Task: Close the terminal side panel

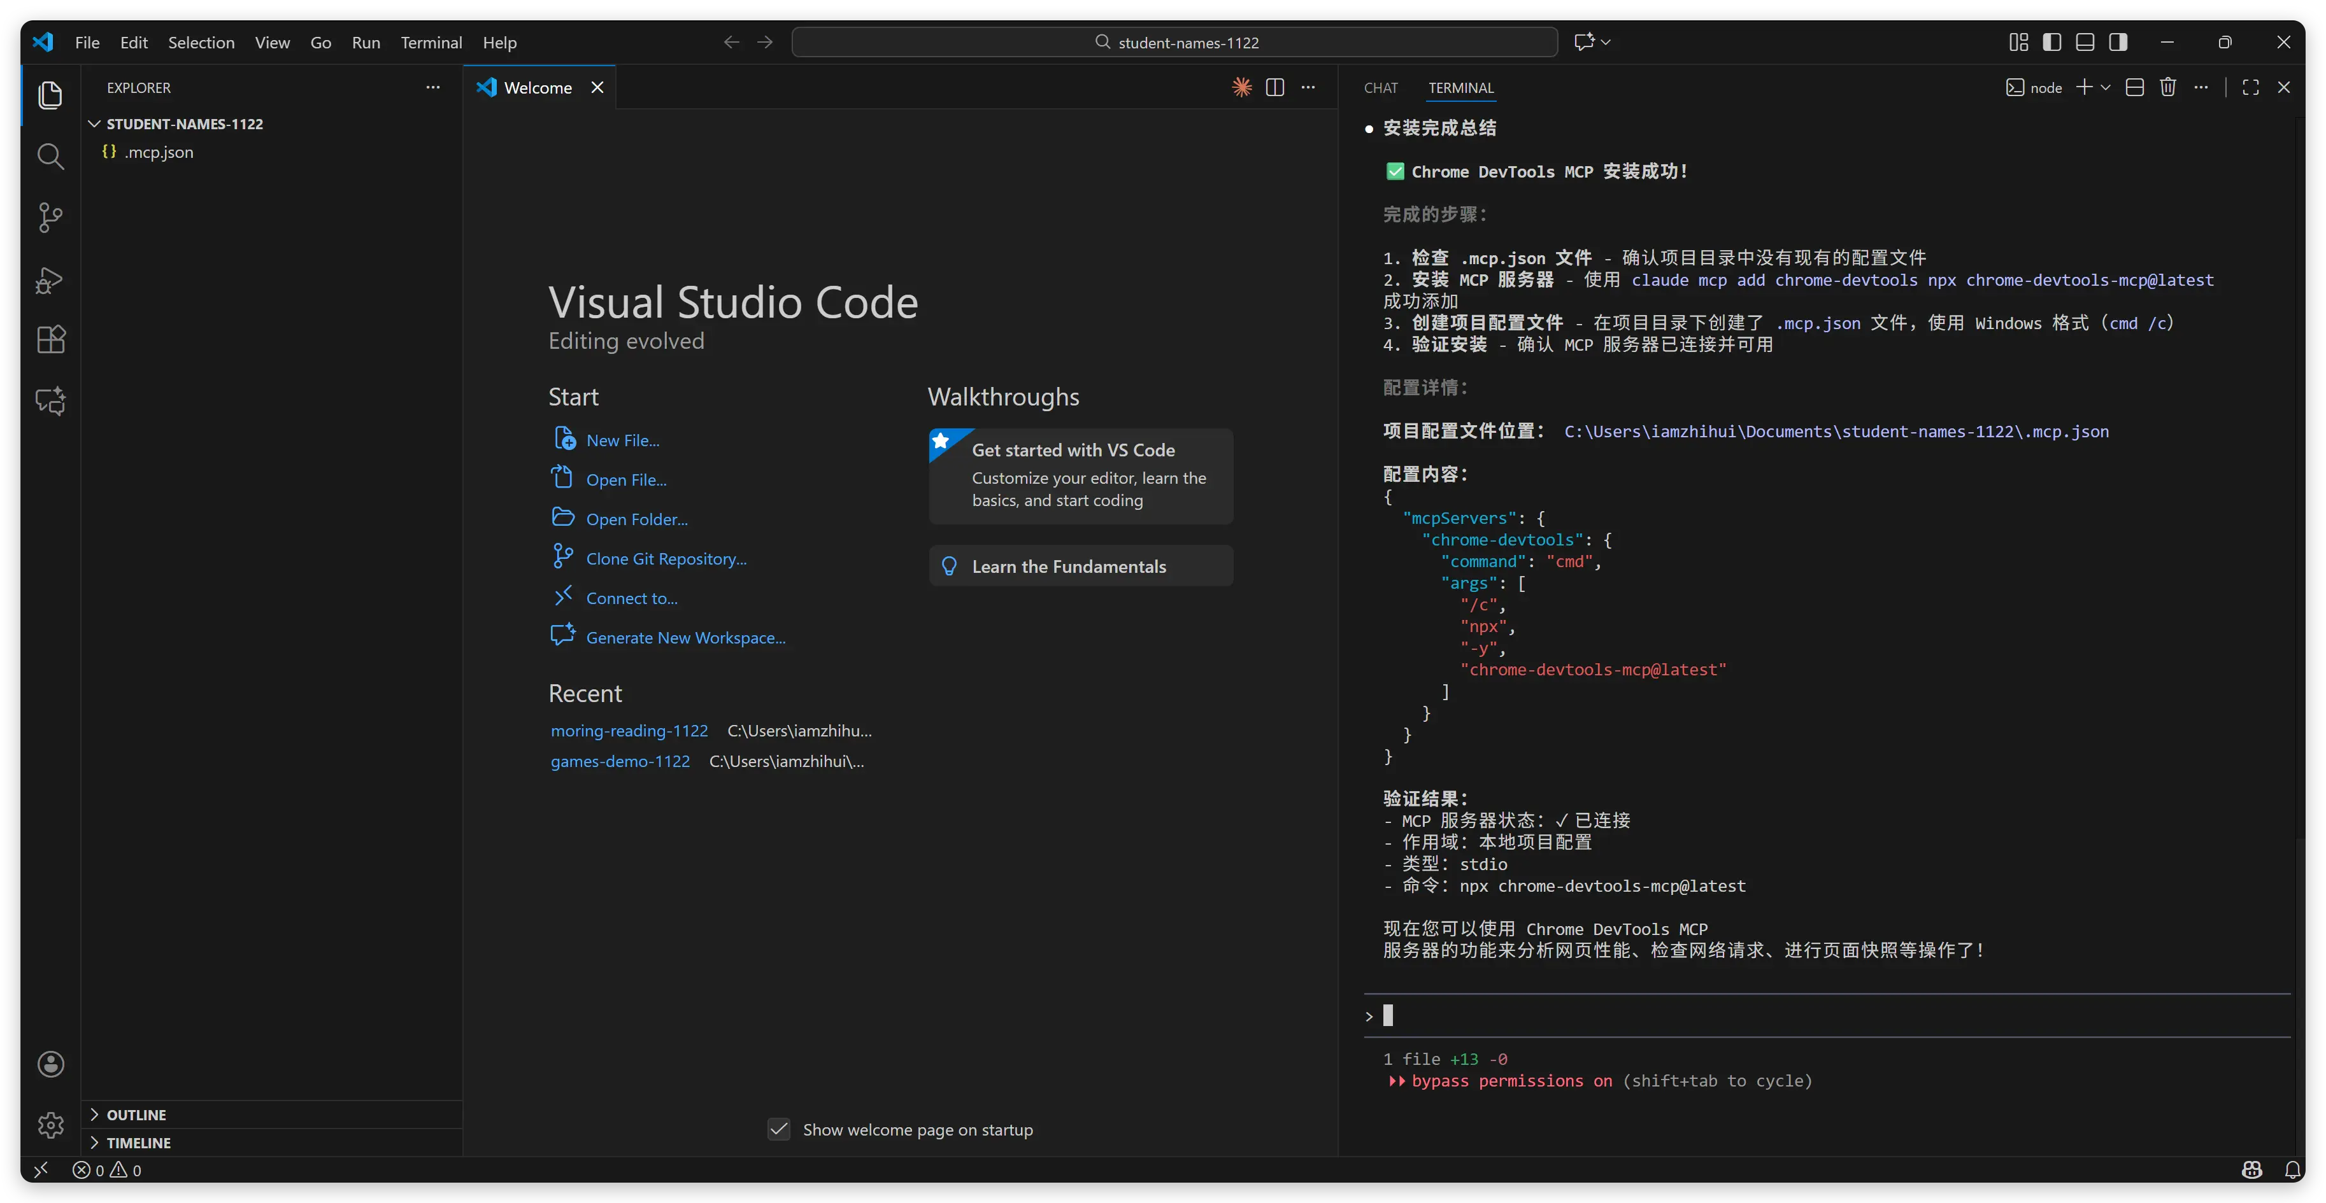Action: tap(2283, 88)
